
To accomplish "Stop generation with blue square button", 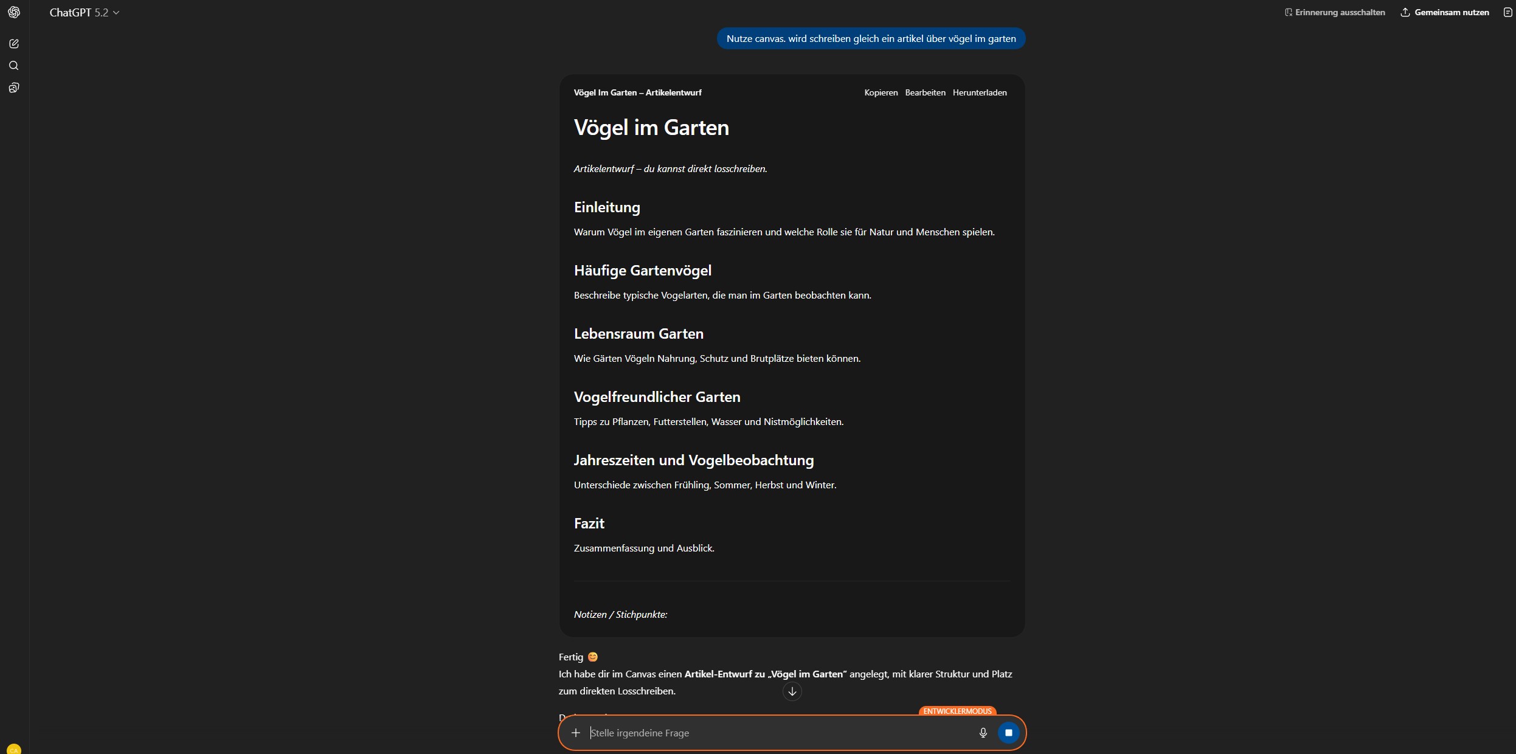I will (1008, 733).
